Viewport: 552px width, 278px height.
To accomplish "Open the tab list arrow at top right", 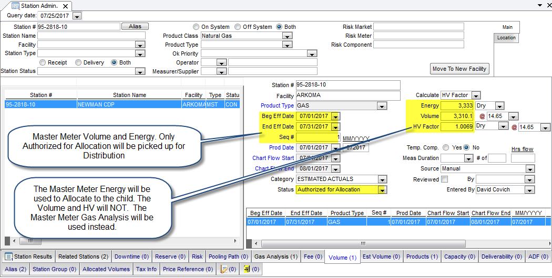I will tap(539, 5).
